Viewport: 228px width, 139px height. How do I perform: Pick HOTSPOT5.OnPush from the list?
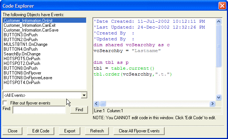pyautogui.click(x=44, y=59)
